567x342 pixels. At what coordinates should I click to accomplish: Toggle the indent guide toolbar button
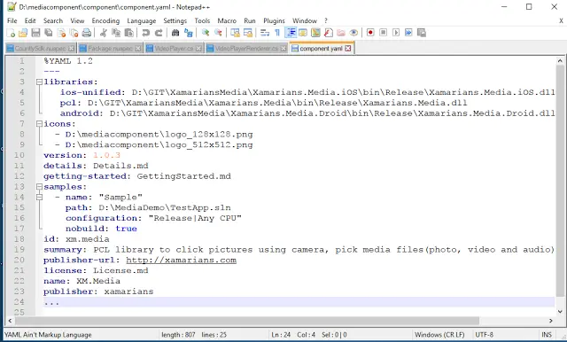pyautogui.click(x=291, y=33)
